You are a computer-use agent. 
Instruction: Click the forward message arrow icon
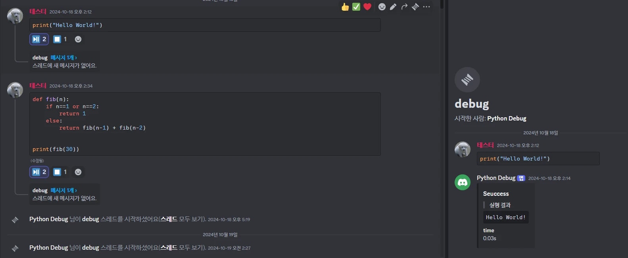point(404,7)
